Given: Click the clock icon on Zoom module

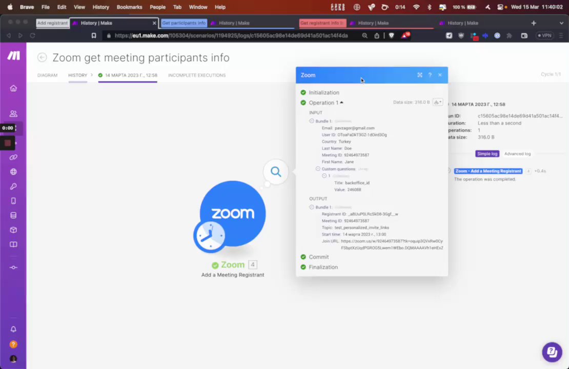Looking at the screenshot, I should pyautogui.click(x=209, y=236).
